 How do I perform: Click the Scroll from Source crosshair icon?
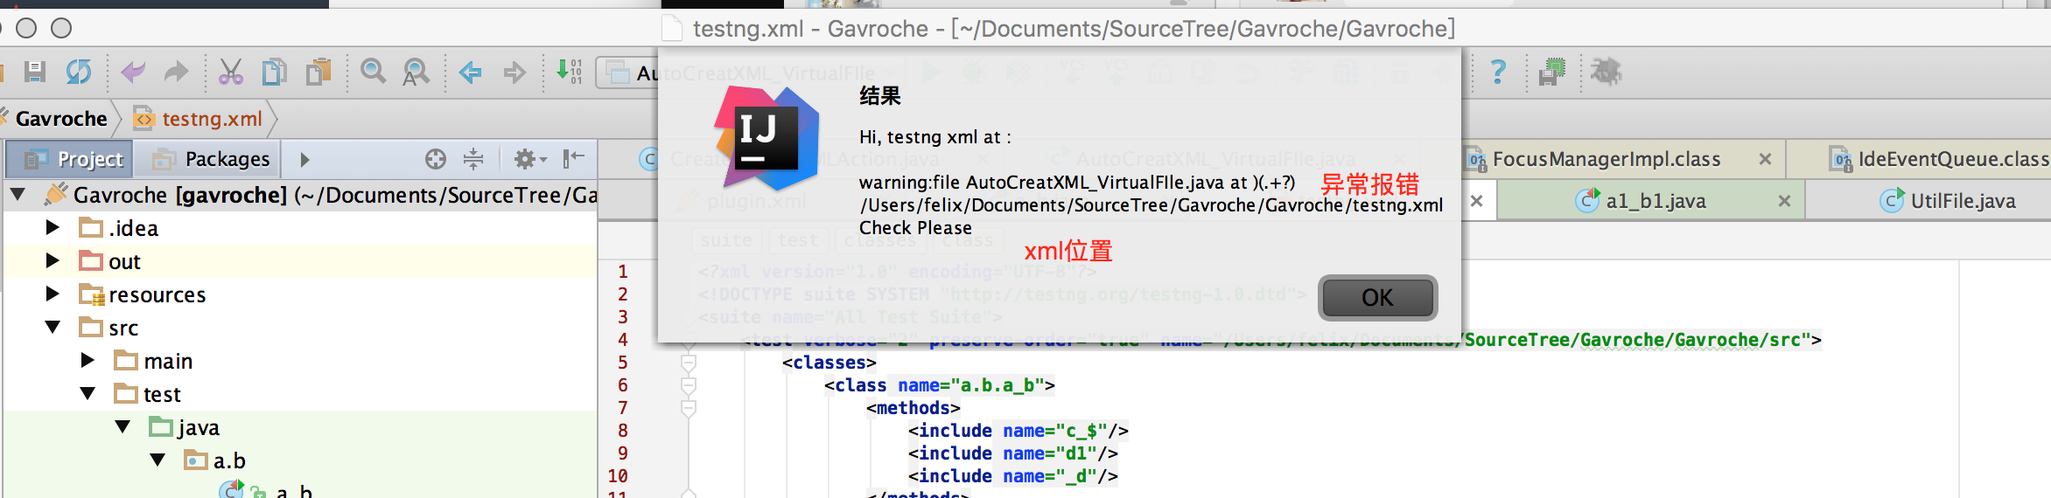[x=436, y=159]
